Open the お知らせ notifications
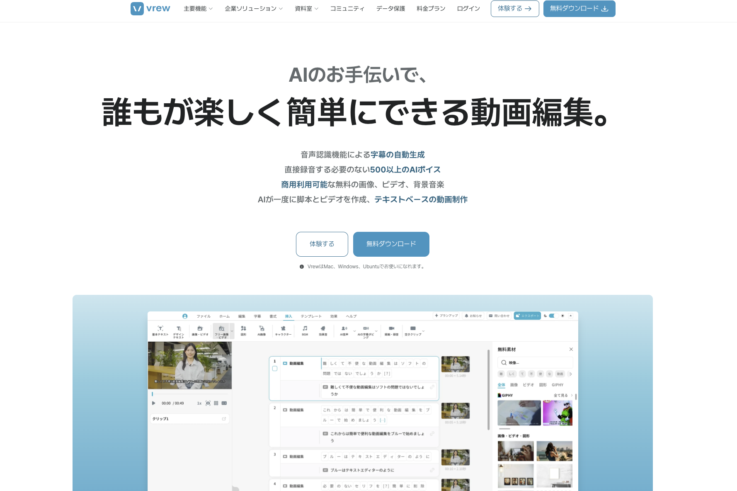This screenshot has width=737, height=491. coord(473,316)
